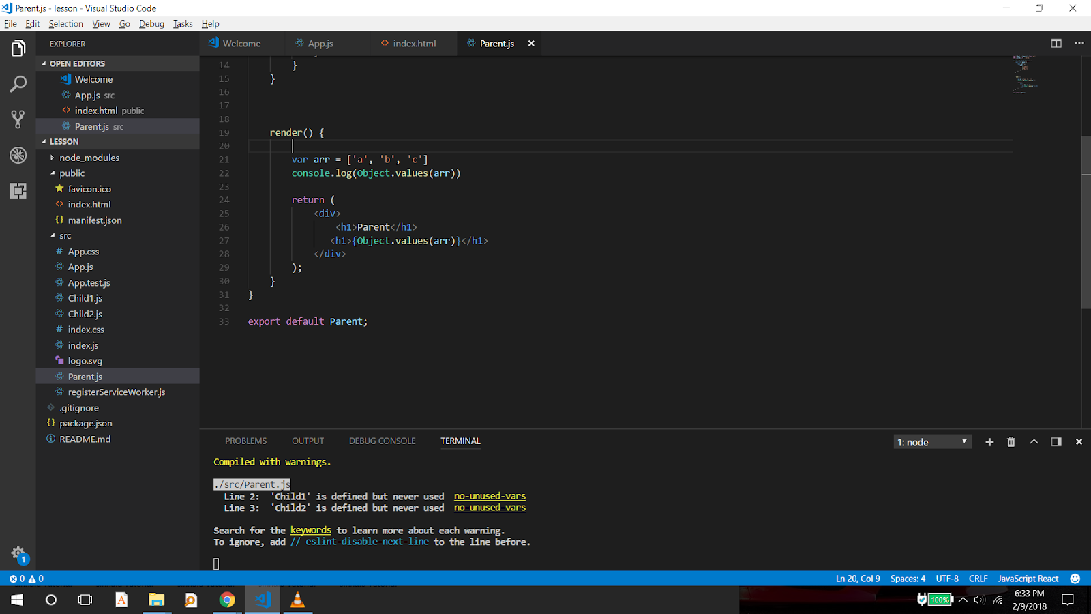
Task: Open Settings via the gear icon
Action: 18,554
